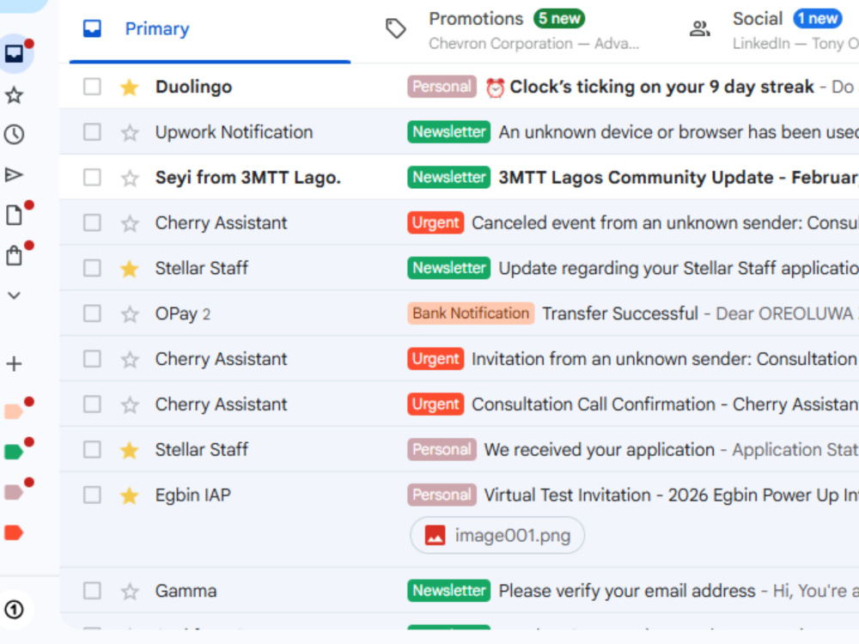Viewport: 859px width, 644px height.
Task: Unstar the Egbin IAP email
Action: pos(130,495)
